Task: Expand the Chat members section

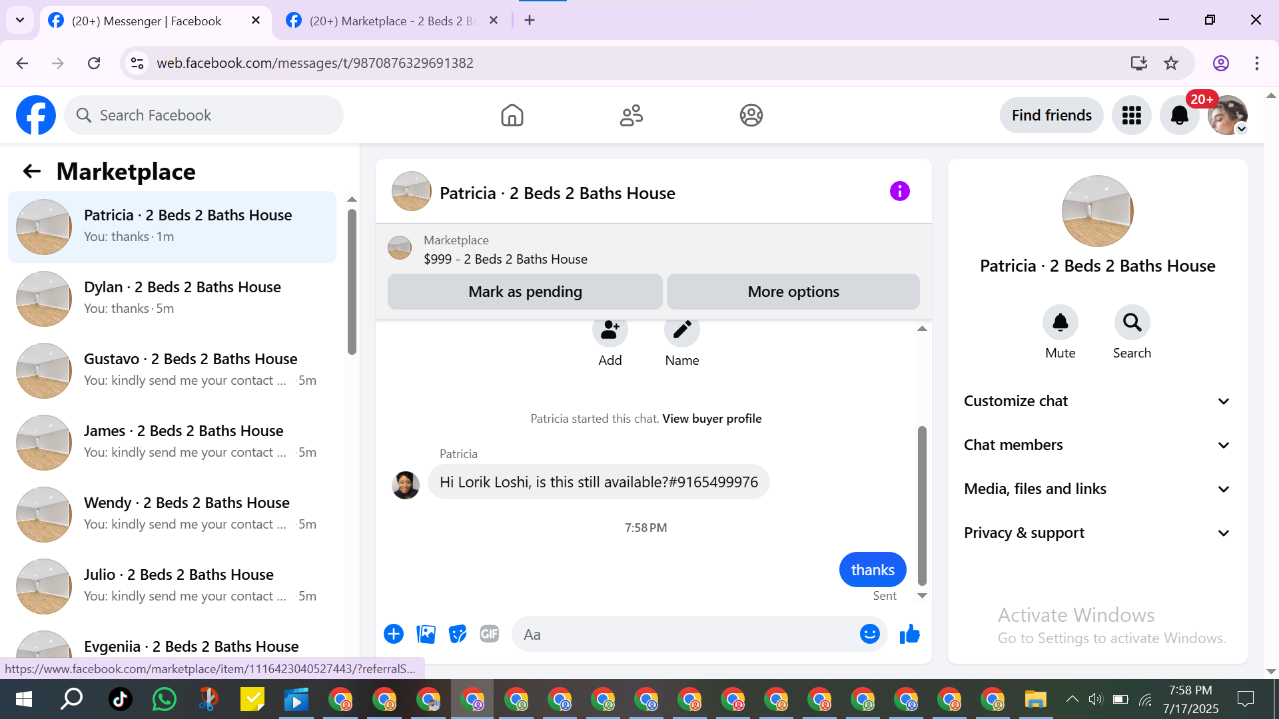Action: (1096, 445)
